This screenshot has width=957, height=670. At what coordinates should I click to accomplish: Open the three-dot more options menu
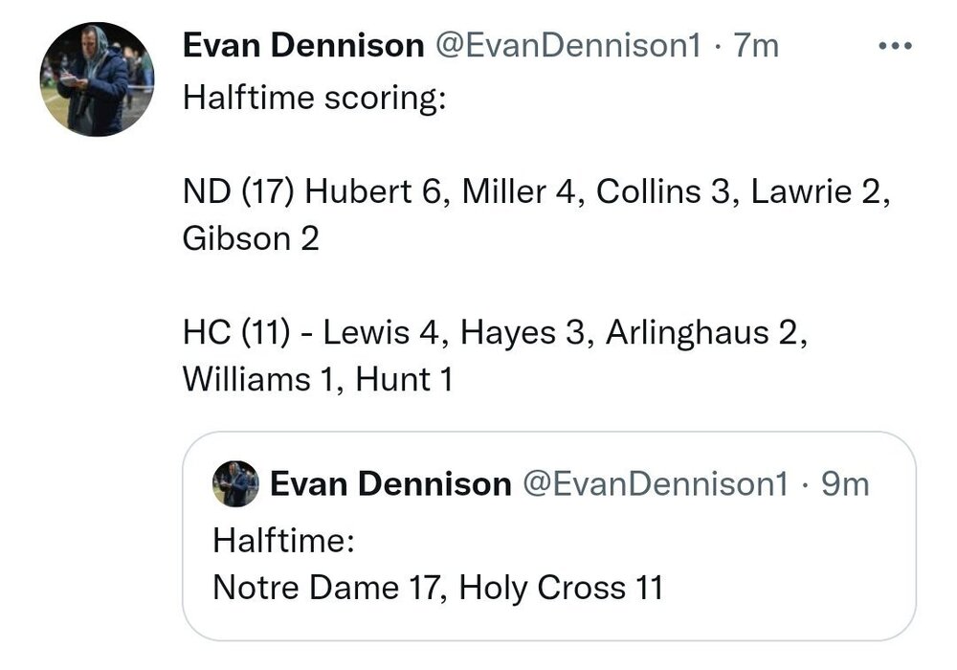[x=895, y=46]
